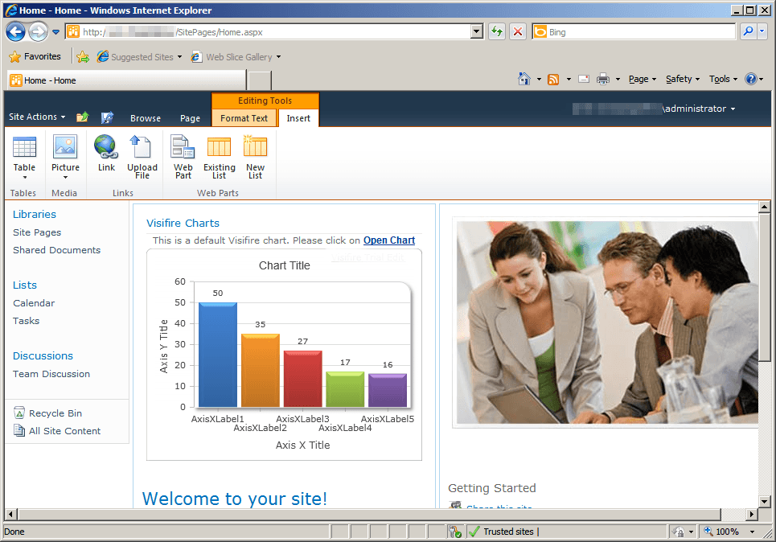Open the Help question mark icon
The width and height of the screenshot is (776, 542).
pos(751,79)
